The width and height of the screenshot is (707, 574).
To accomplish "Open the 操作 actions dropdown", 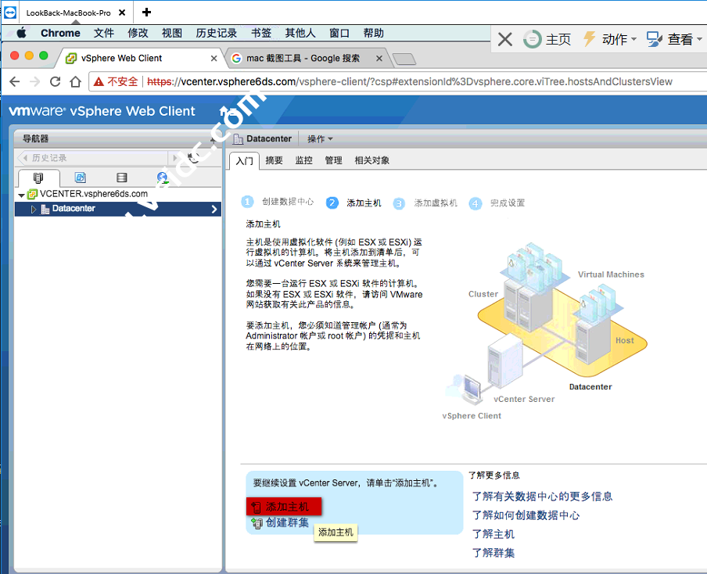I will pyautogui.click(x=320, y=139).
